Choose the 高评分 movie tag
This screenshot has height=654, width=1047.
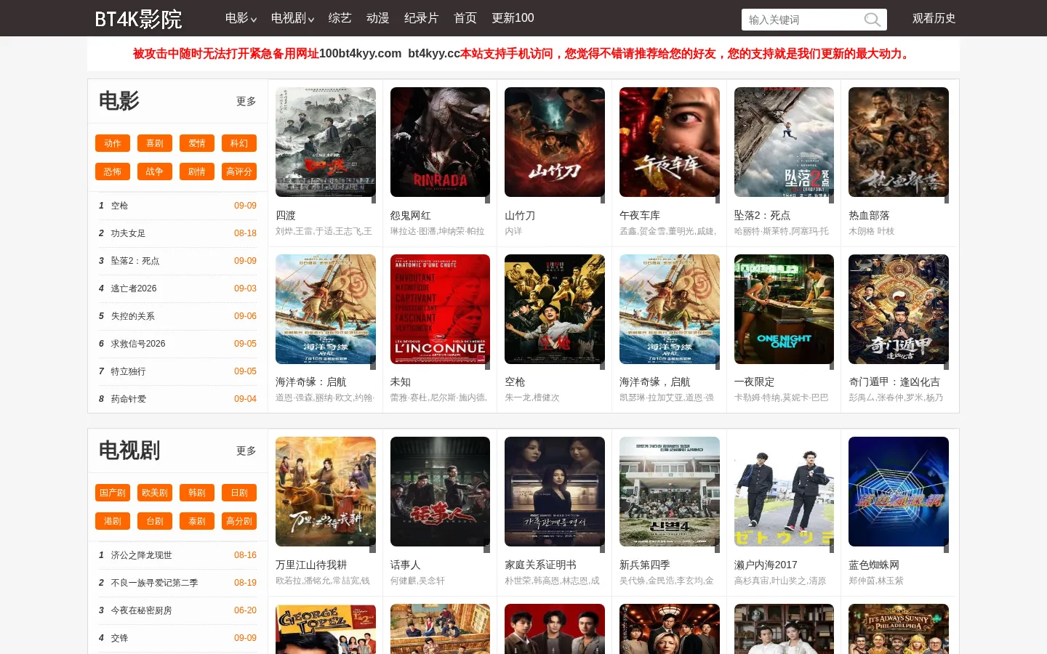[239, 171]
